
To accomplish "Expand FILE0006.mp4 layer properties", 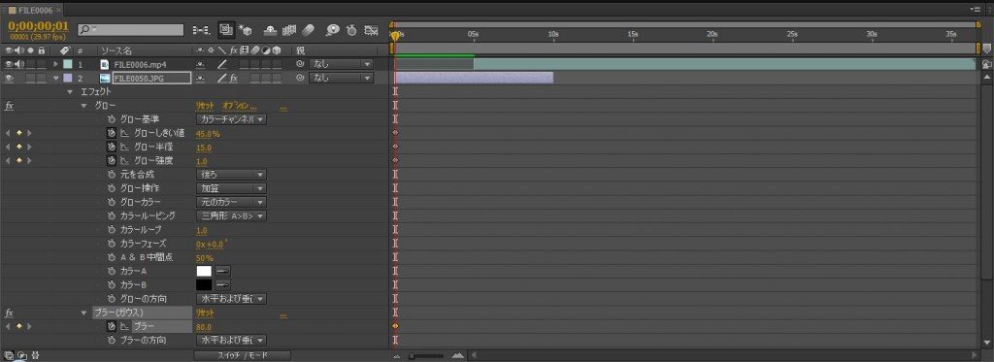I will click(x=55, y=64).
